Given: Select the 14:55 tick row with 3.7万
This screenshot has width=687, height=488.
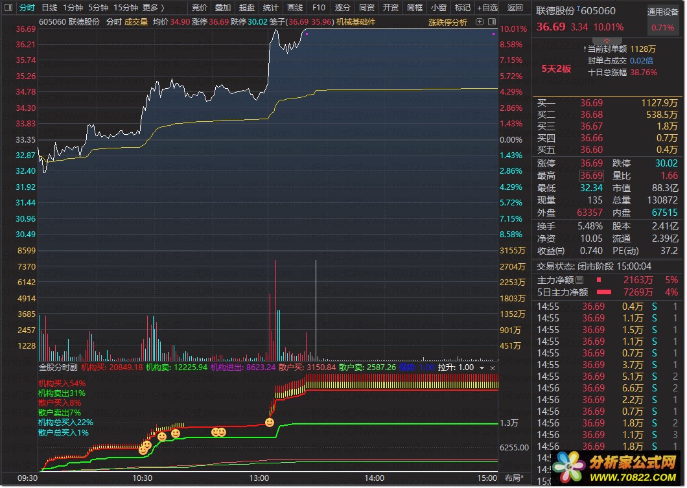Looking at the screenshot, I should [x=607, y=365].
